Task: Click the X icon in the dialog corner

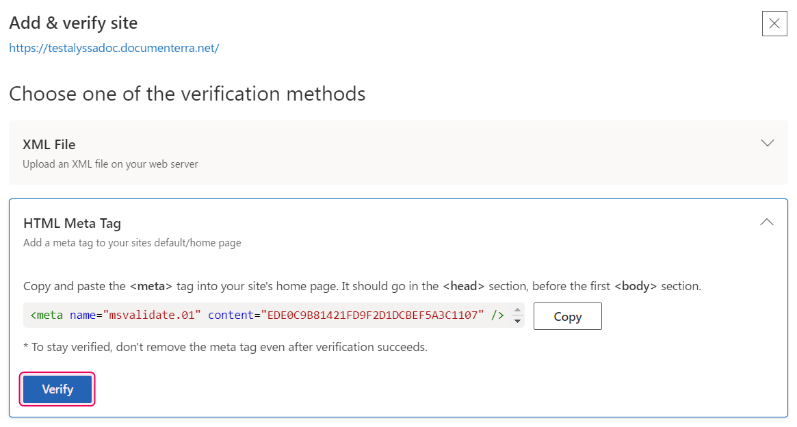Action: click(x=774, y=24)
